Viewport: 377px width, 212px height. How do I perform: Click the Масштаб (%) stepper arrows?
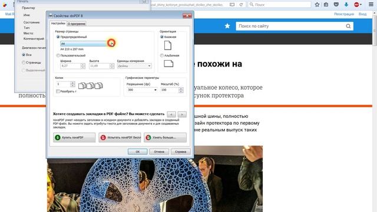coord(181,90)
